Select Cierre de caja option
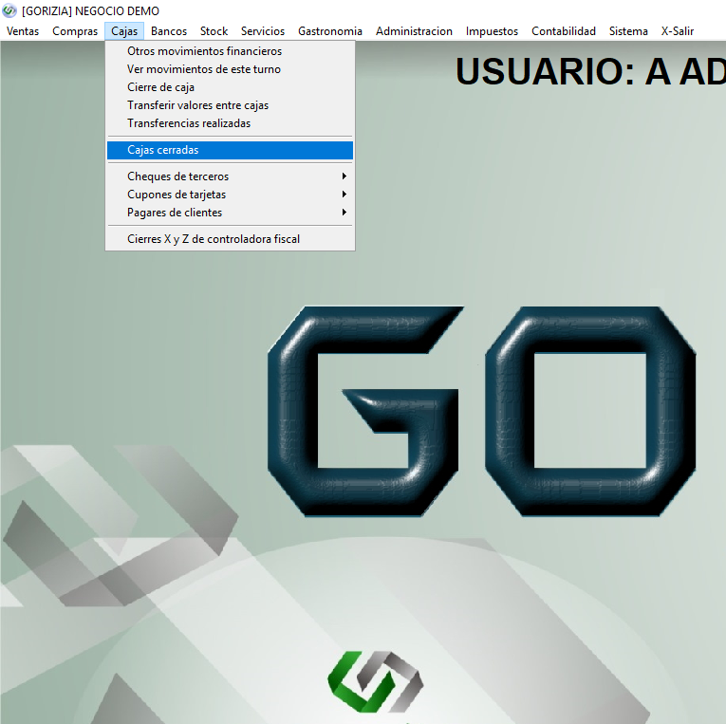The height and width of the screenshot is (724, 726). pos(230,87)
